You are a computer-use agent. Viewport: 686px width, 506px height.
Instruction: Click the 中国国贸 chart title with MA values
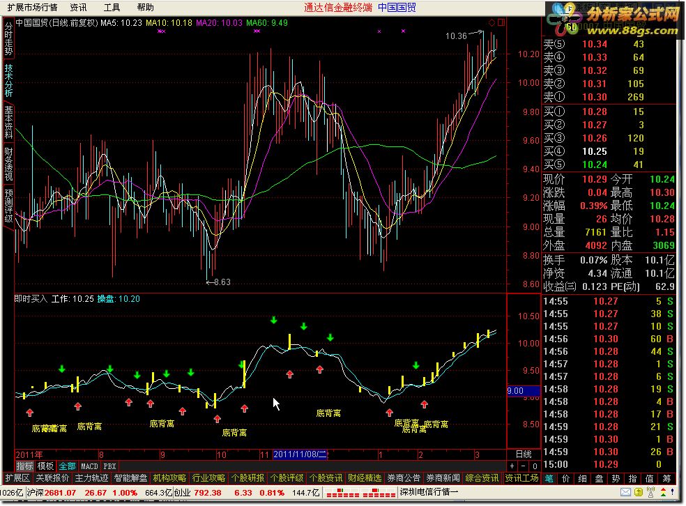click(152, 23)
